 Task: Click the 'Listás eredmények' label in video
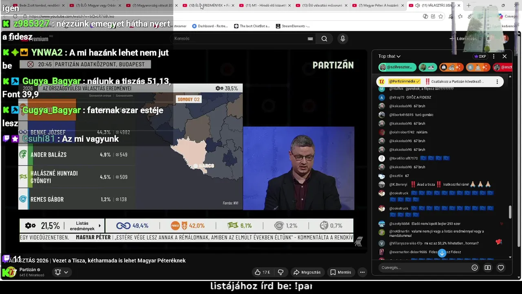82,226
